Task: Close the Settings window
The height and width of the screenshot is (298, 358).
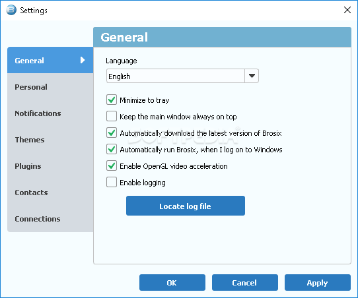Action: click(347, 10)
